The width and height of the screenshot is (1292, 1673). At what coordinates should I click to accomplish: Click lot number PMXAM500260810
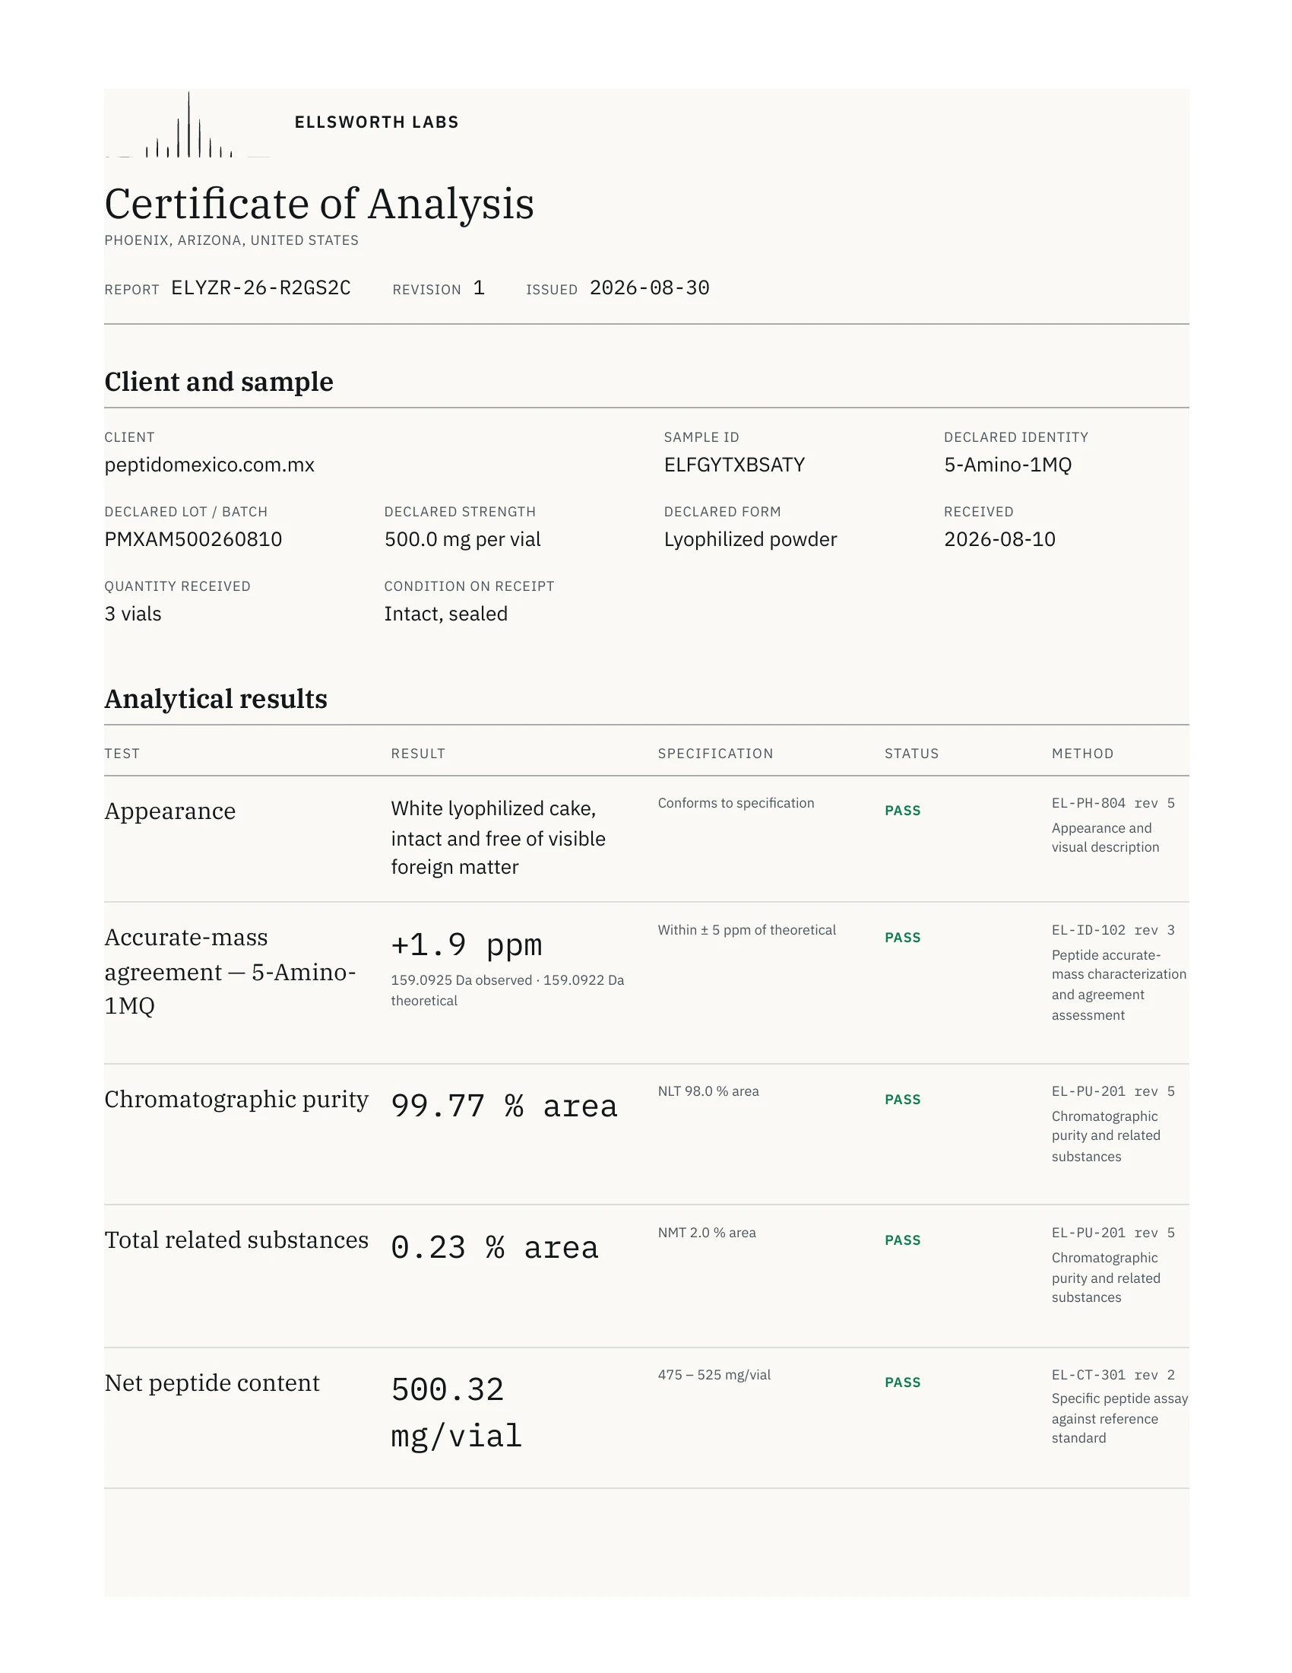(x=194, y=539)
